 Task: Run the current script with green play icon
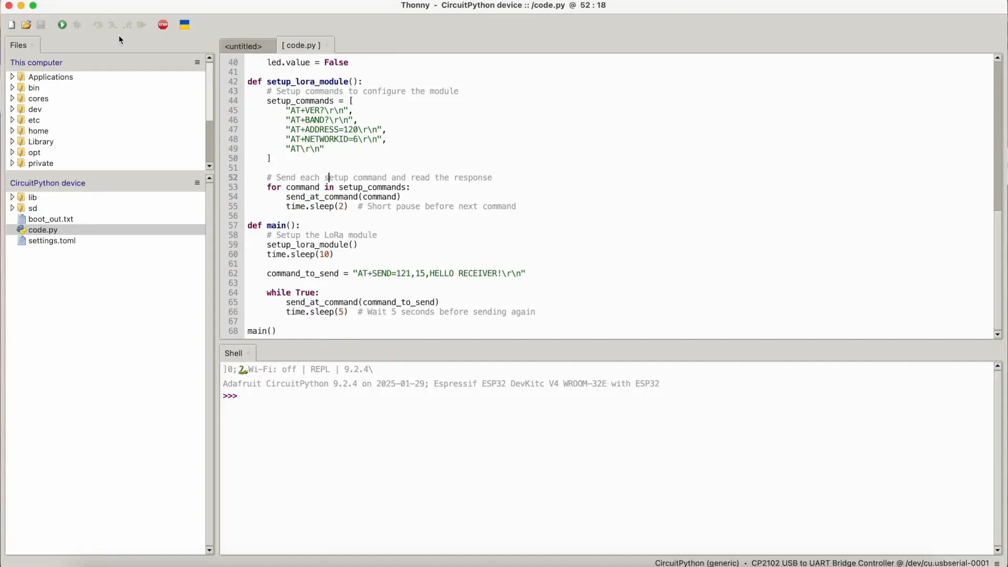pos(62,25)
